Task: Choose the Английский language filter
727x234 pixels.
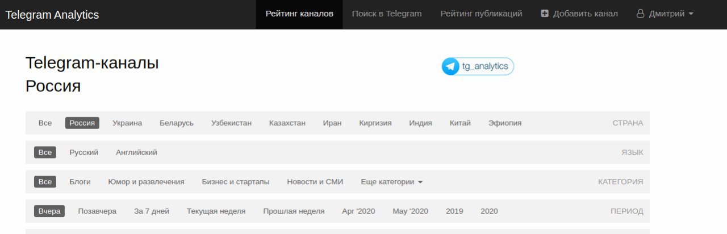Action: [136, 152]
